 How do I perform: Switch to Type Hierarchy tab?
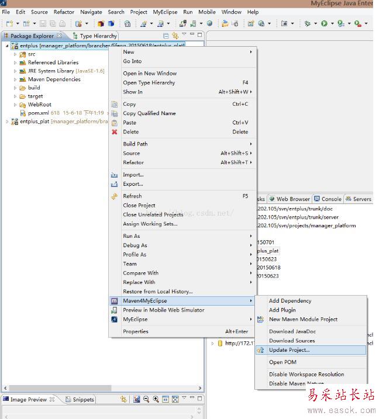pyautogui.click(x=95, y=36)
